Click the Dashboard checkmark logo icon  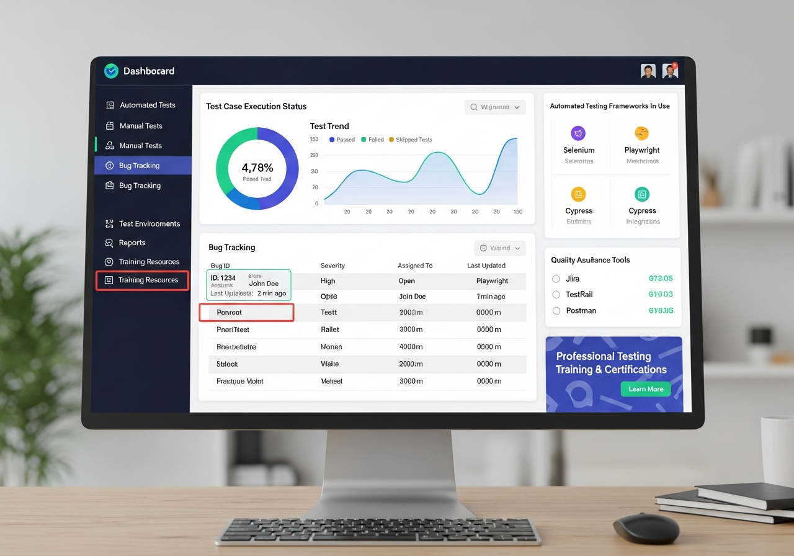coord(111,71)
